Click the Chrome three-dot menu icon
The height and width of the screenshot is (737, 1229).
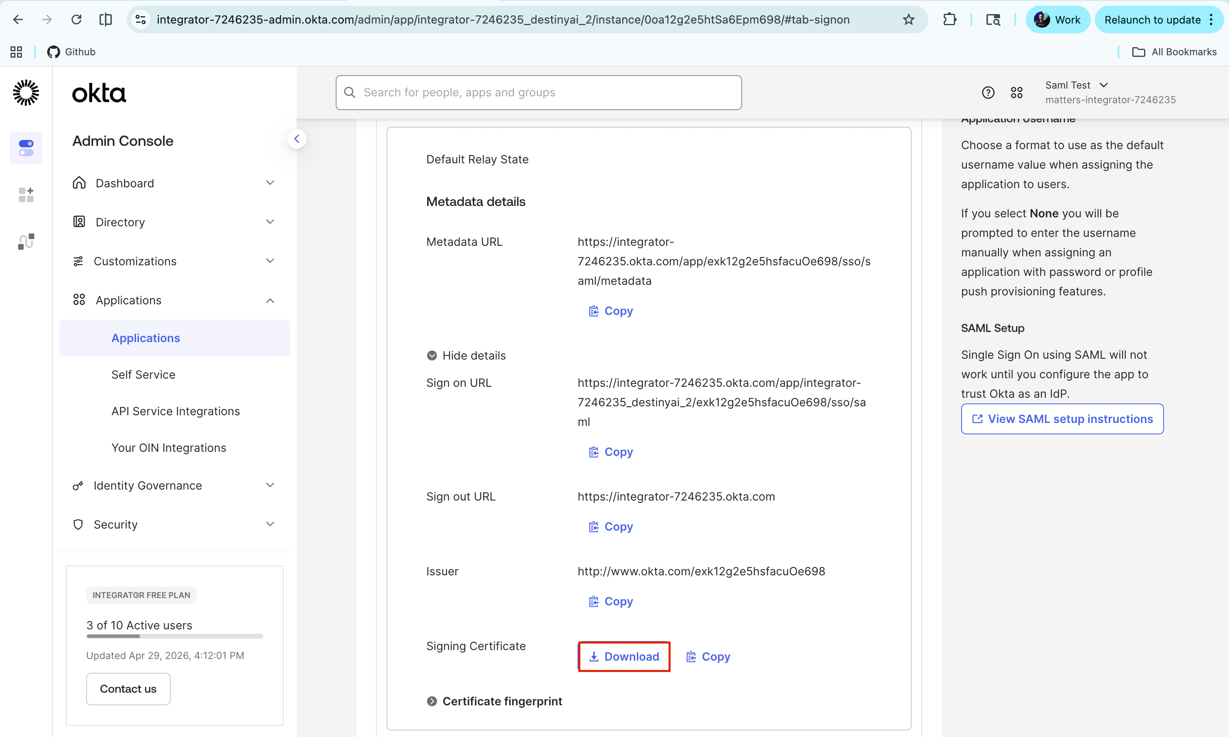coord(1212,20)
